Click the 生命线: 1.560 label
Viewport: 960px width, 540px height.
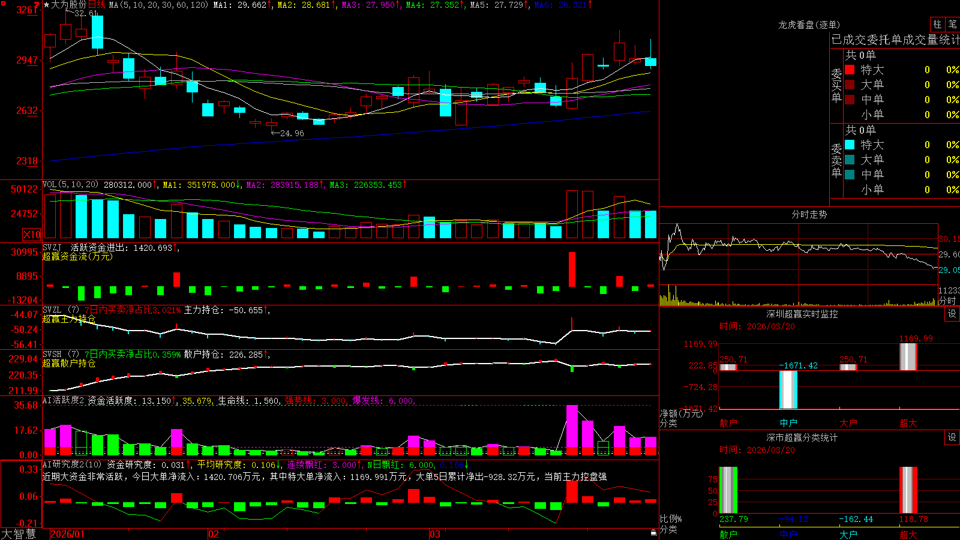point(248,400)
